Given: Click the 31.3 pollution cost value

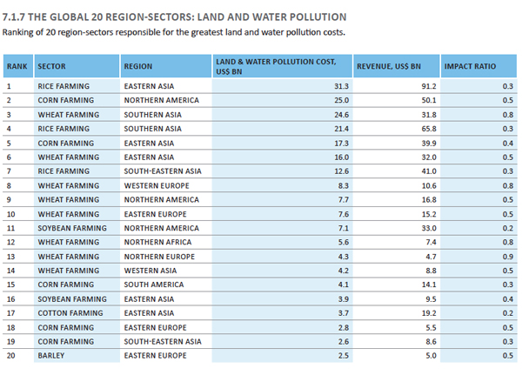Looking at the screenshot, I should 341,86.
